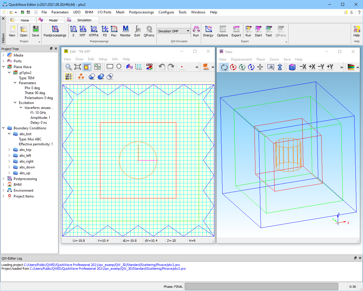Image resolution: width=363 pixels, height=291 pixels.
Task: Switch to the Model ribbon tab
Action: point(51,20)
